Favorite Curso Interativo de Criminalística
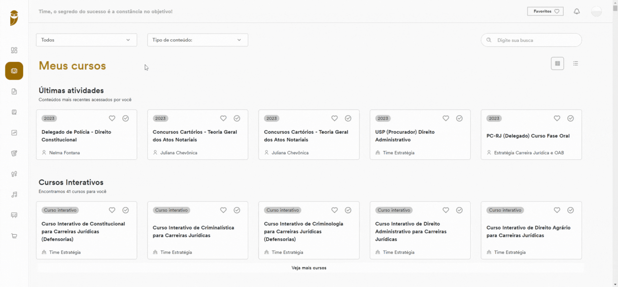Screen dimensions: 618x287 point(223,210)
